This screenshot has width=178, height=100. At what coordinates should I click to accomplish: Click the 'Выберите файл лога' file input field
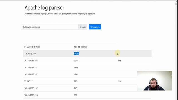pyautogui.click(x=50, y=27)
